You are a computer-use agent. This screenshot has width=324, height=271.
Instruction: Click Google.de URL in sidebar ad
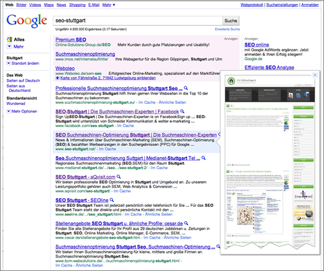(253, 59)
